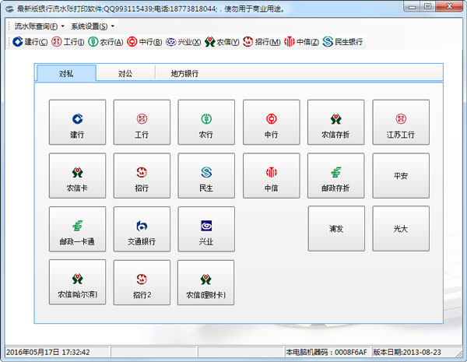Viewport: 467px width, 362px height.
Task: Open the 农信(哈尔滨) tile
Action: point(77,282)
